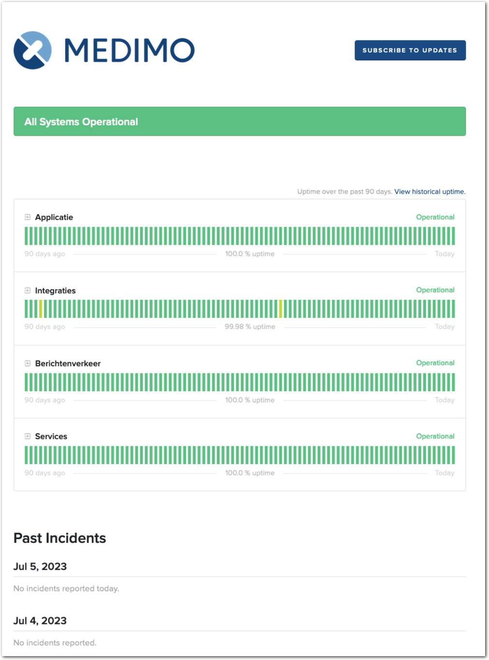Click the Subscribe to Updates button
The height and width of the screenshot is (660, 489).
410,50
